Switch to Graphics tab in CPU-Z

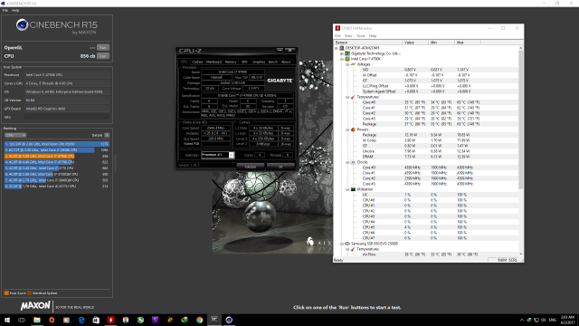coord(259,62)
